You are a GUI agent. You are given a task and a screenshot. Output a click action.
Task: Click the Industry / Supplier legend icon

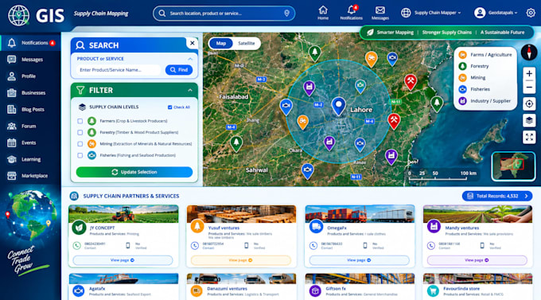pyautogui.click(x=462, y=101)
